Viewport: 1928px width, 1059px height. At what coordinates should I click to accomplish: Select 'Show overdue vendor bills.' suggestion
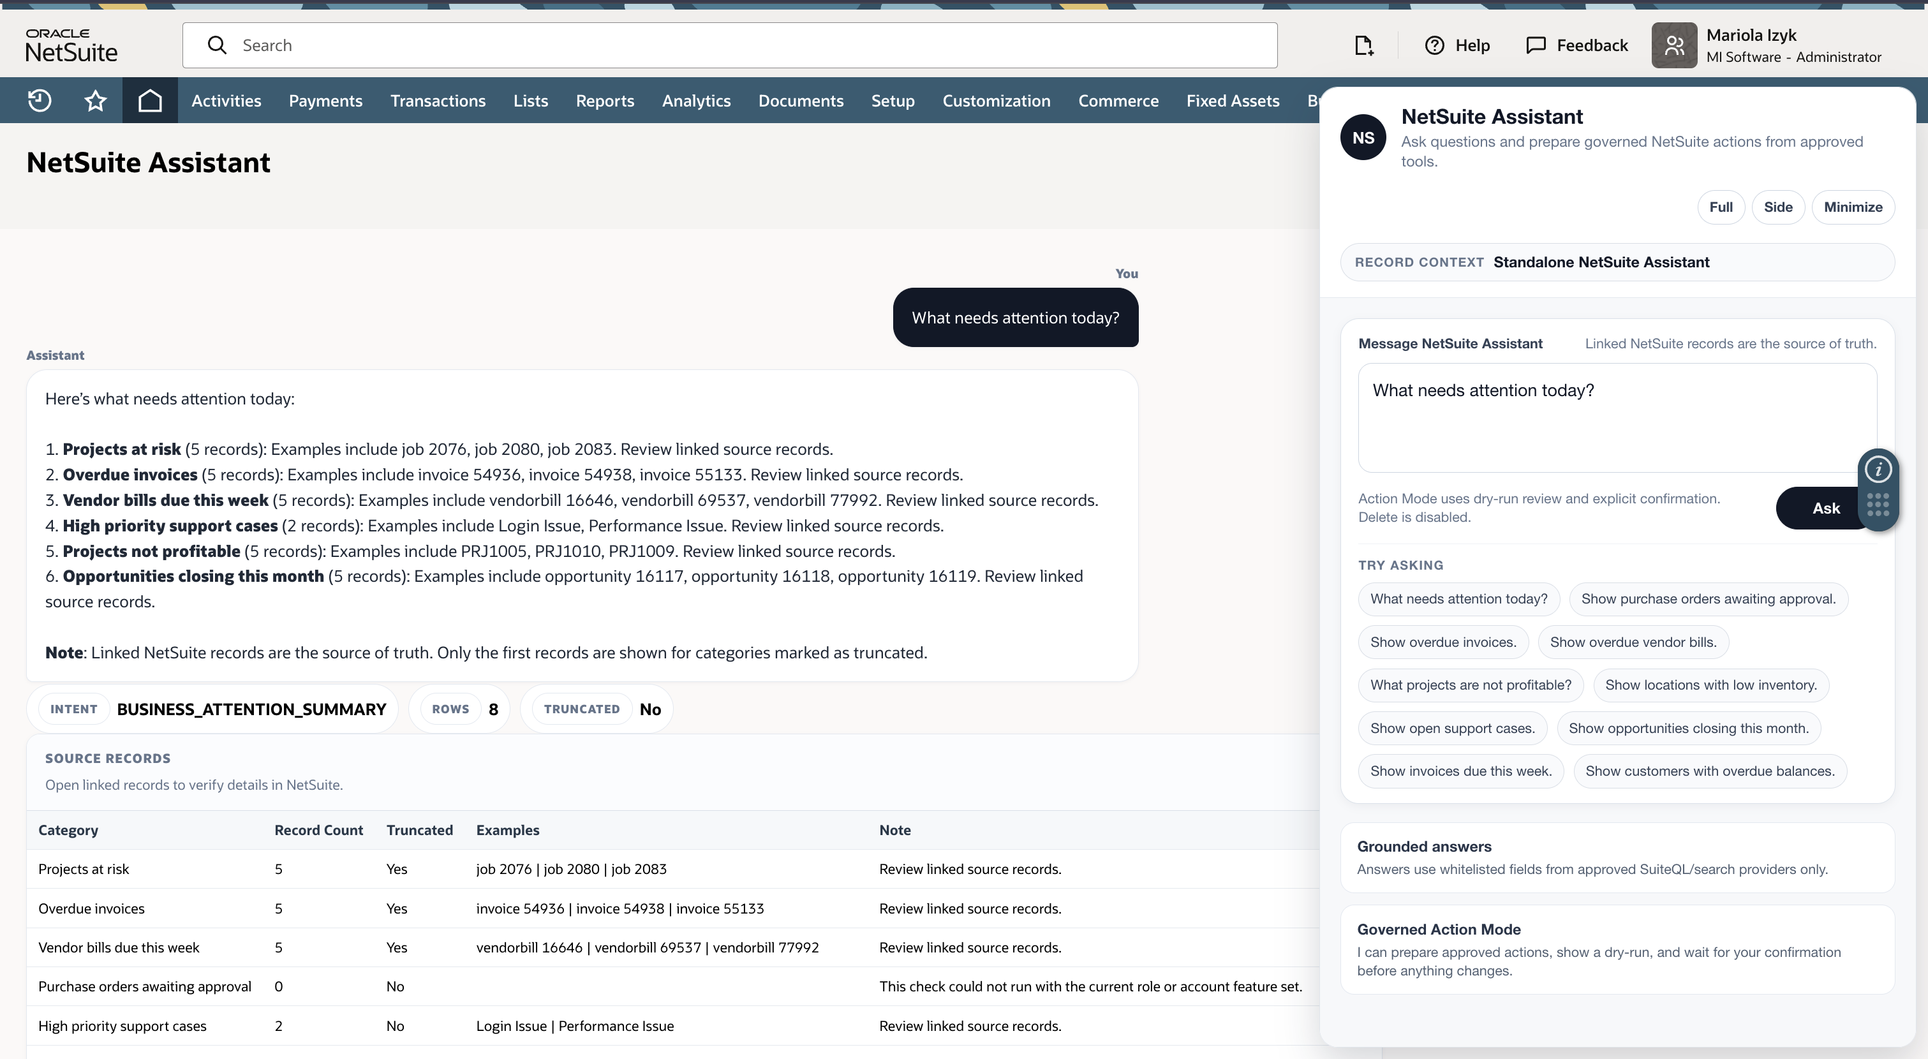1633,642
